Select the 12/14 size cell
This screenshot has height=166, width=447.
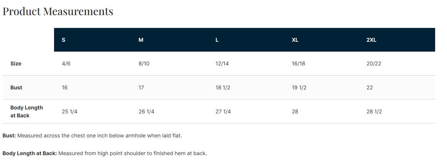[222, 63]
